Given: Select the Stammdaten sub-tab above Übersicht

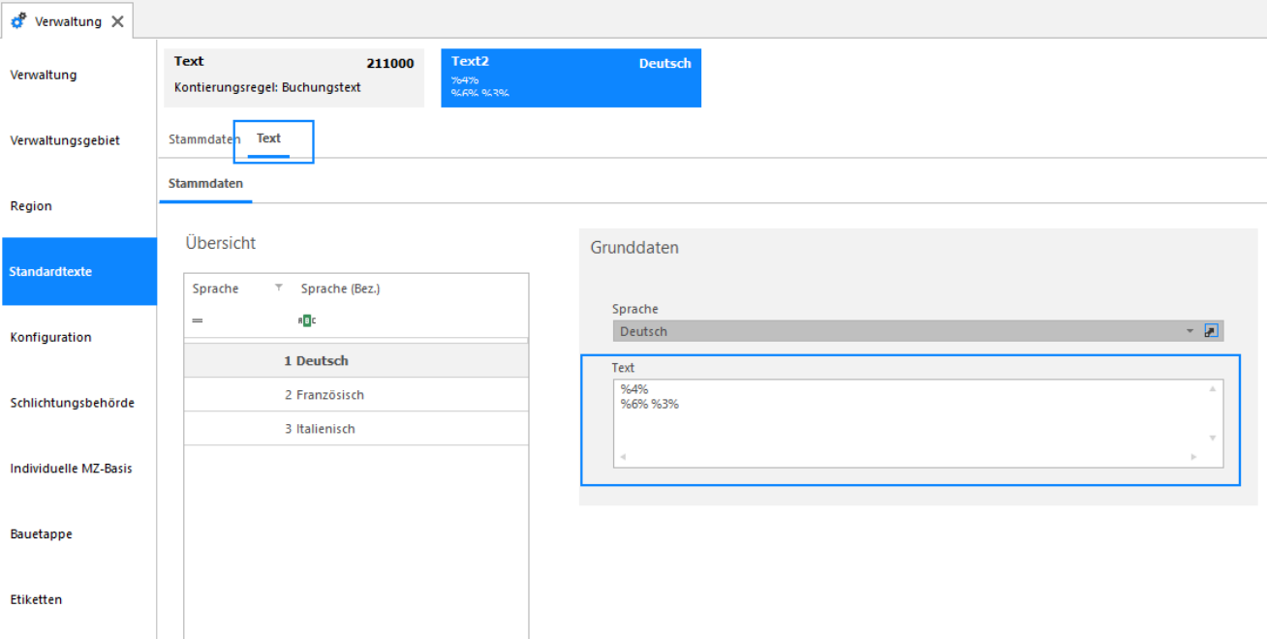Looking at the screenshot, I should (205, 183).
